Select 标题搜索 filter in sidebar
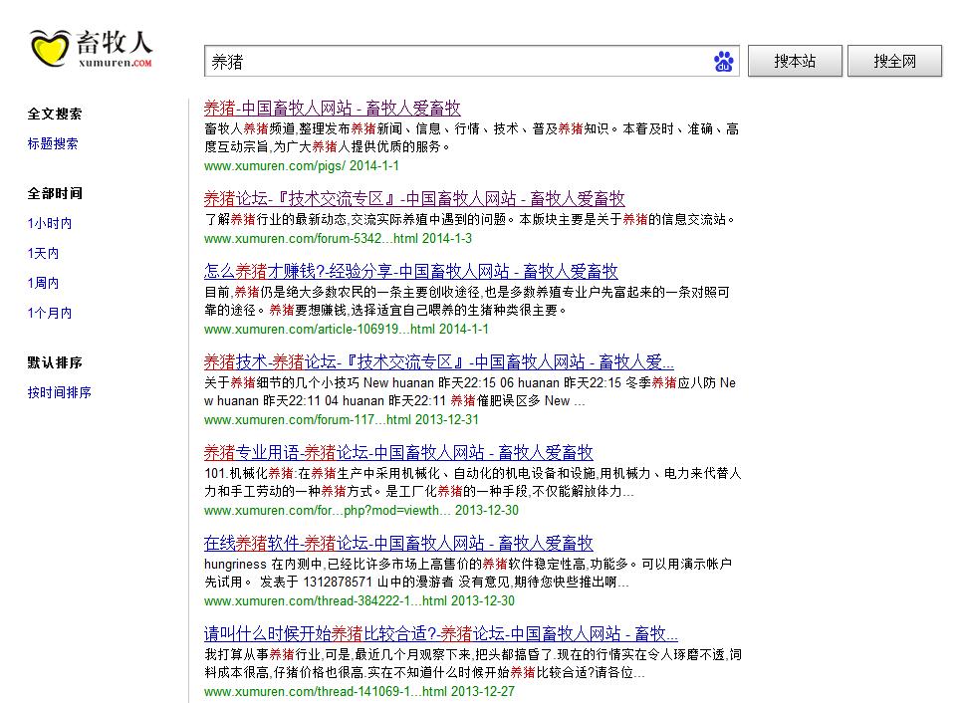Screen dimensions: 963x703 [x=53, y=143]
